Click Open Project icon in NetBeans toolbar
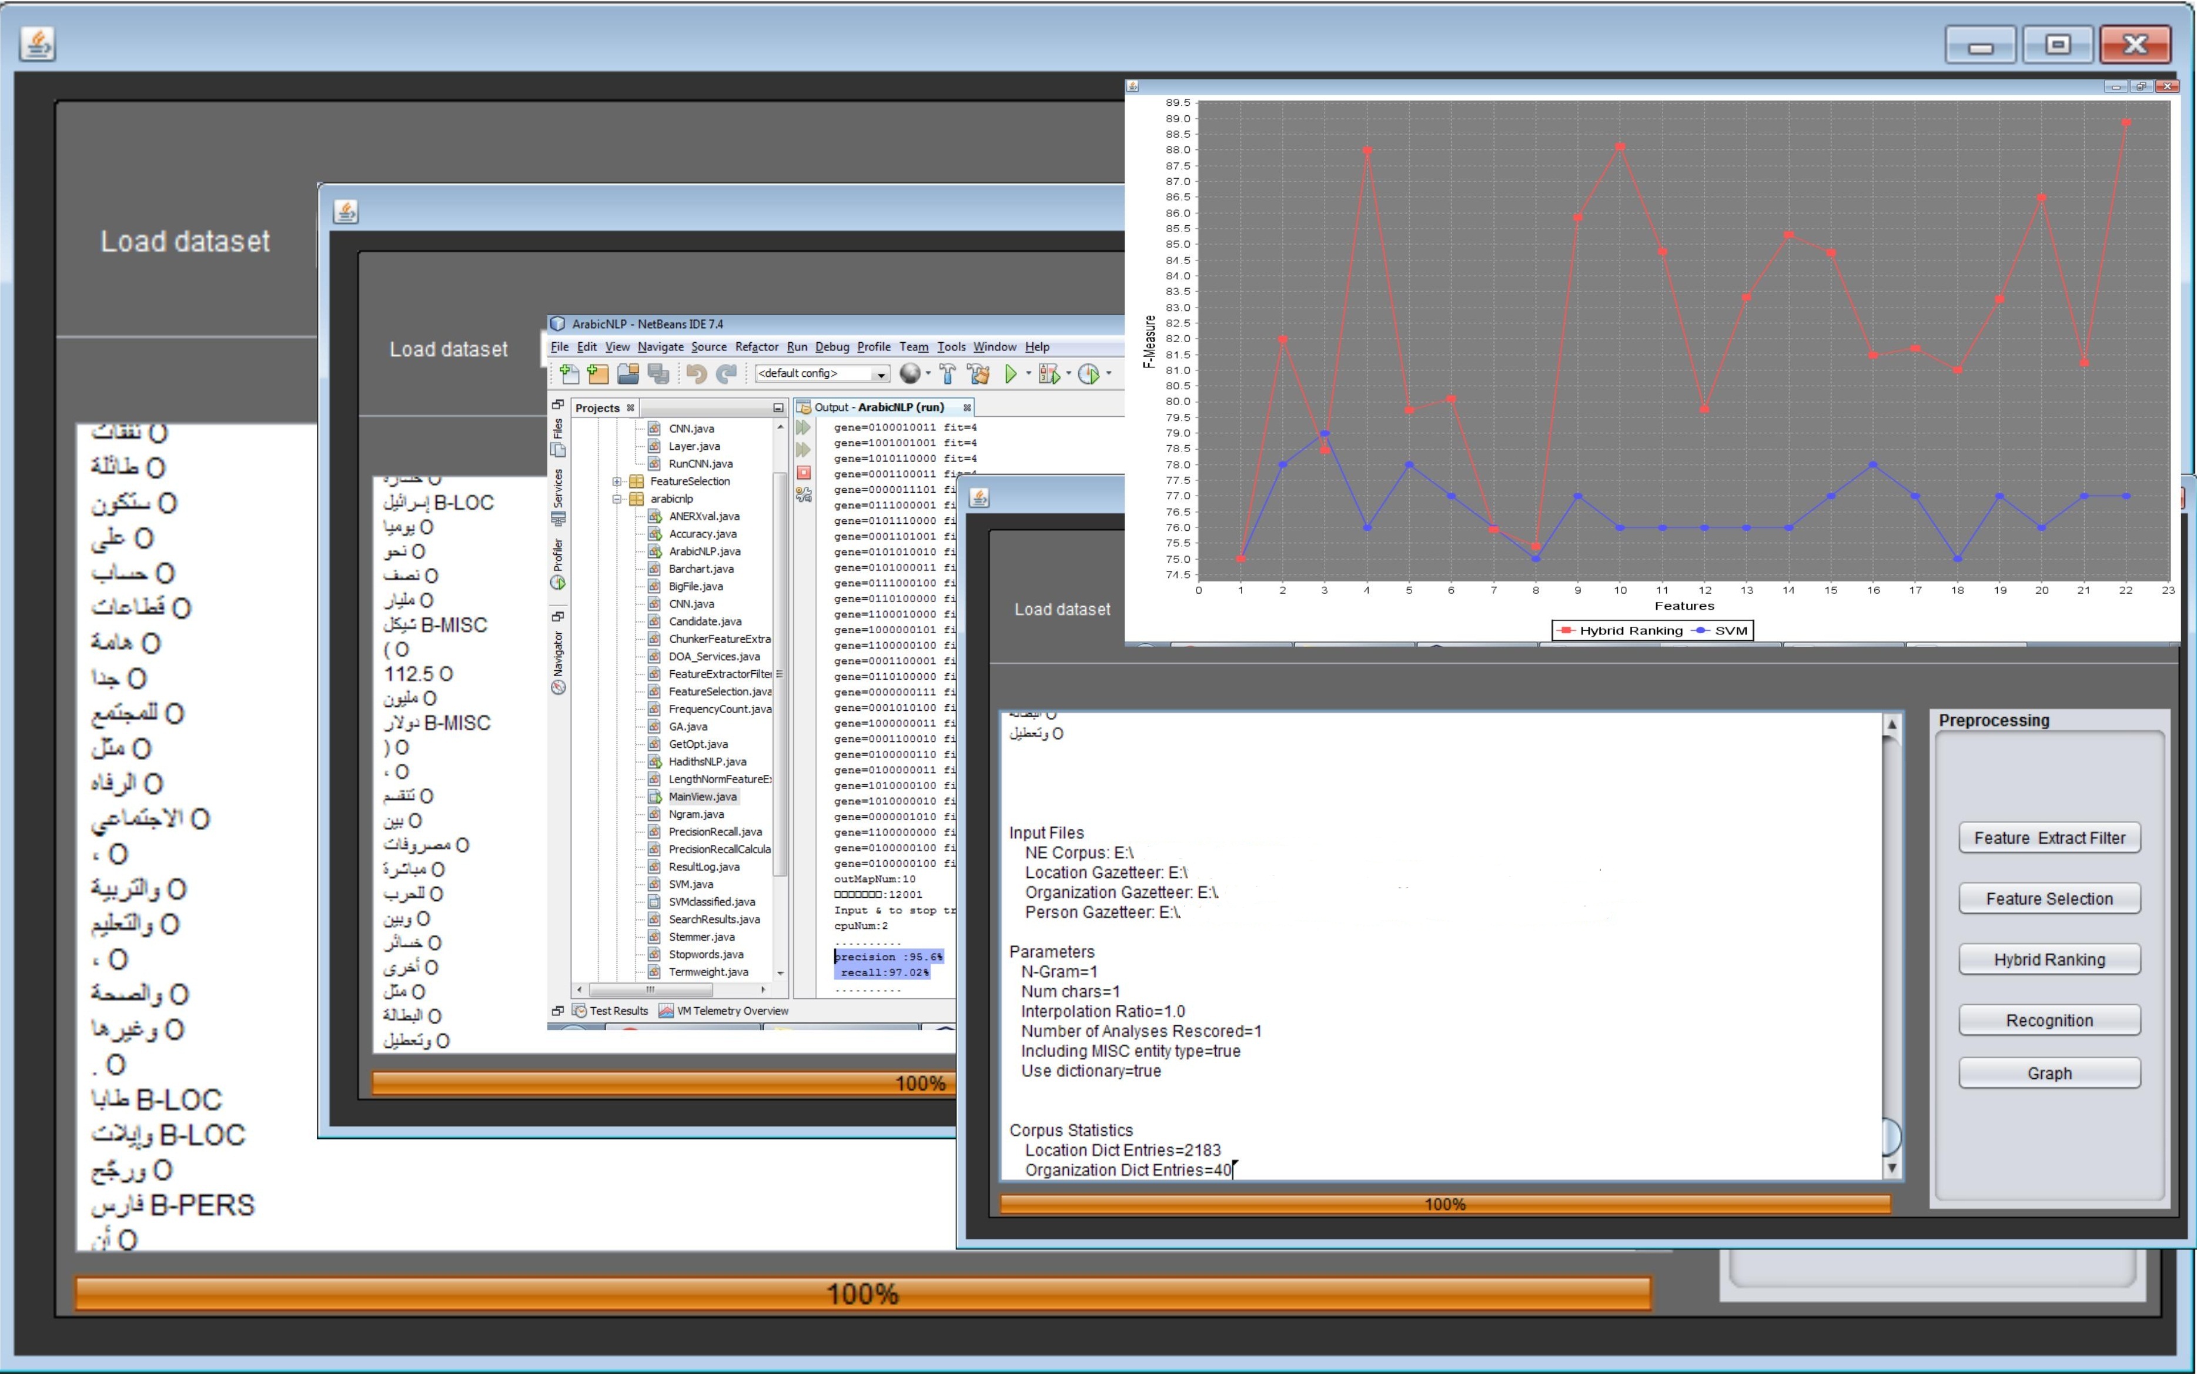The width and height of the screenshot is (2197, 1374). pos(628,373)
